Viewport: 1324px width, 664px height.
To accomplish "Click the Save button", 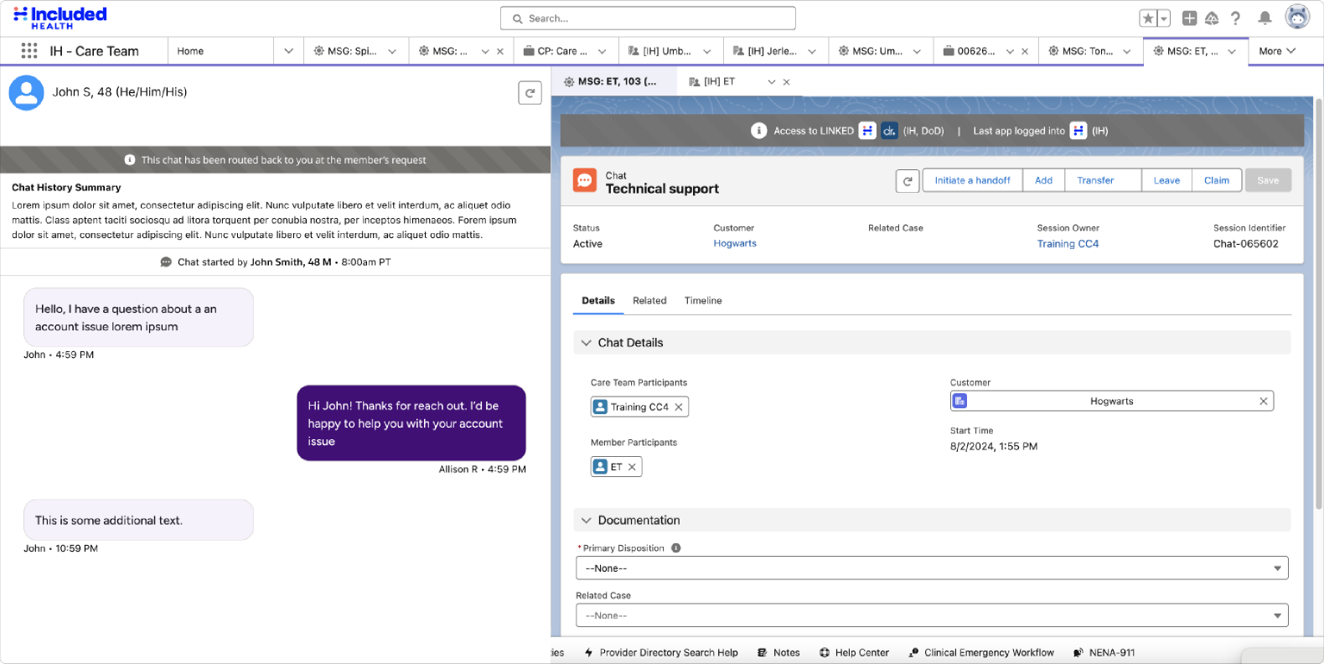I will (1268, 180).
